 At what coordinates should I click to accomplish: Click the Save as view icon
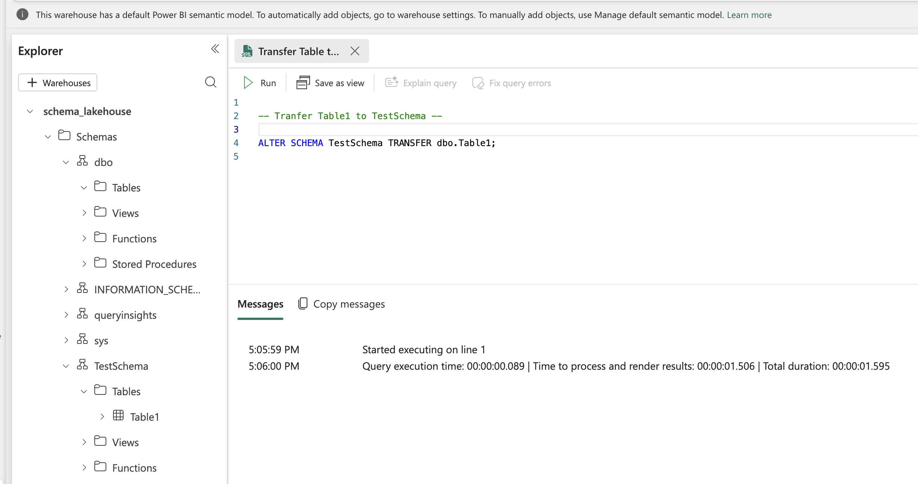(303, 83)
